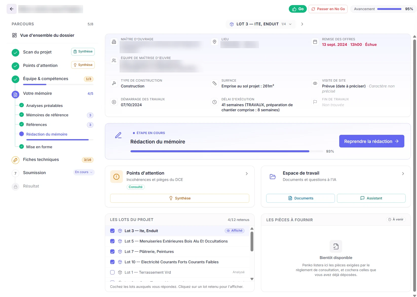
Task: Click the Résultat lock icon
Action: point(15,187)
